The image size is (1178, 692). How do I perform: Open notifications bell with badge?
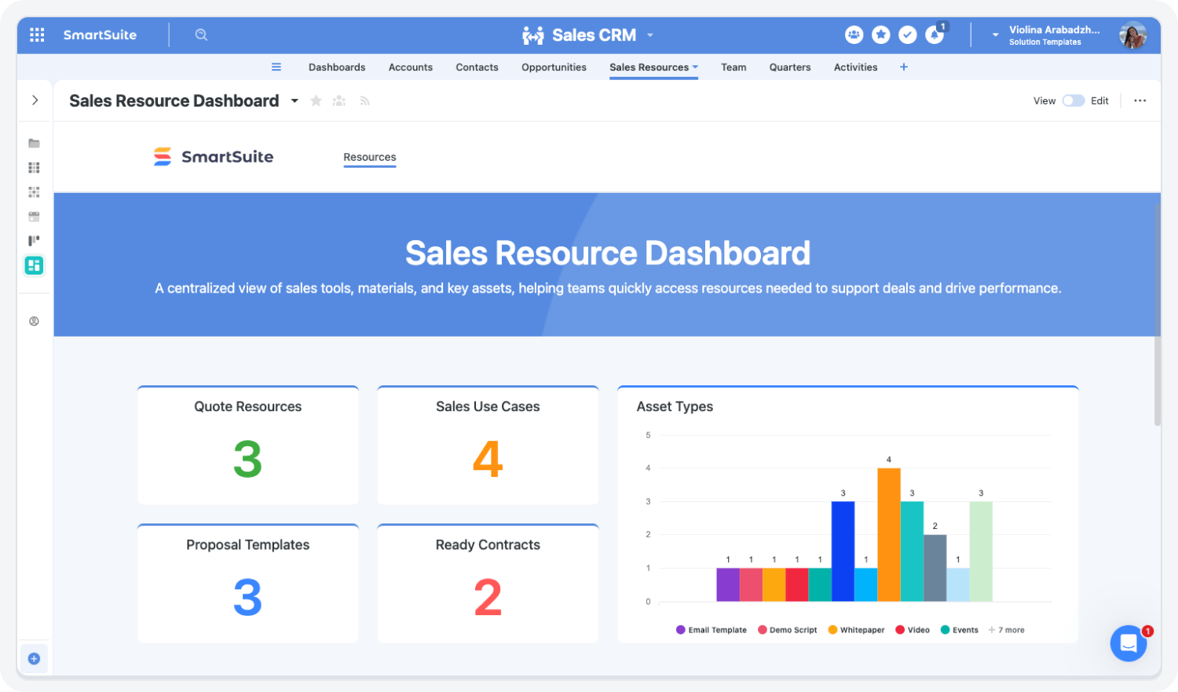pos(935,35)
